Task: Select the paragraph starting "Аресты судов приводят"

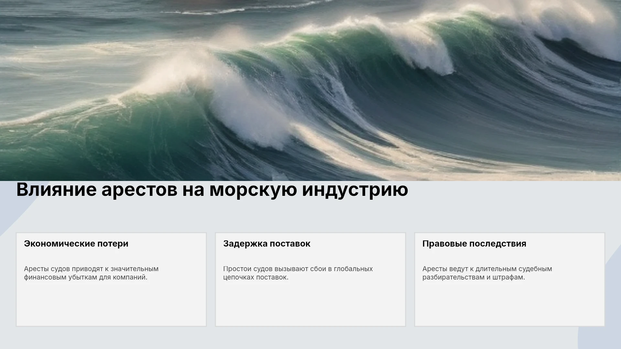Action: point(91,273)
